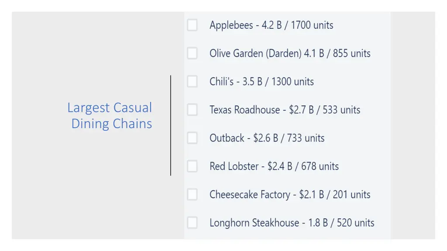This screenshot has width=447, height=251.
Task: Select the Outback 733 units label
Action: [x=267, y=138]
